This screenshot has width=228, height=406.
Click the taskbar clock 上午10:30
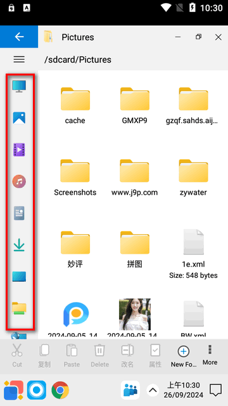point(183,386)
